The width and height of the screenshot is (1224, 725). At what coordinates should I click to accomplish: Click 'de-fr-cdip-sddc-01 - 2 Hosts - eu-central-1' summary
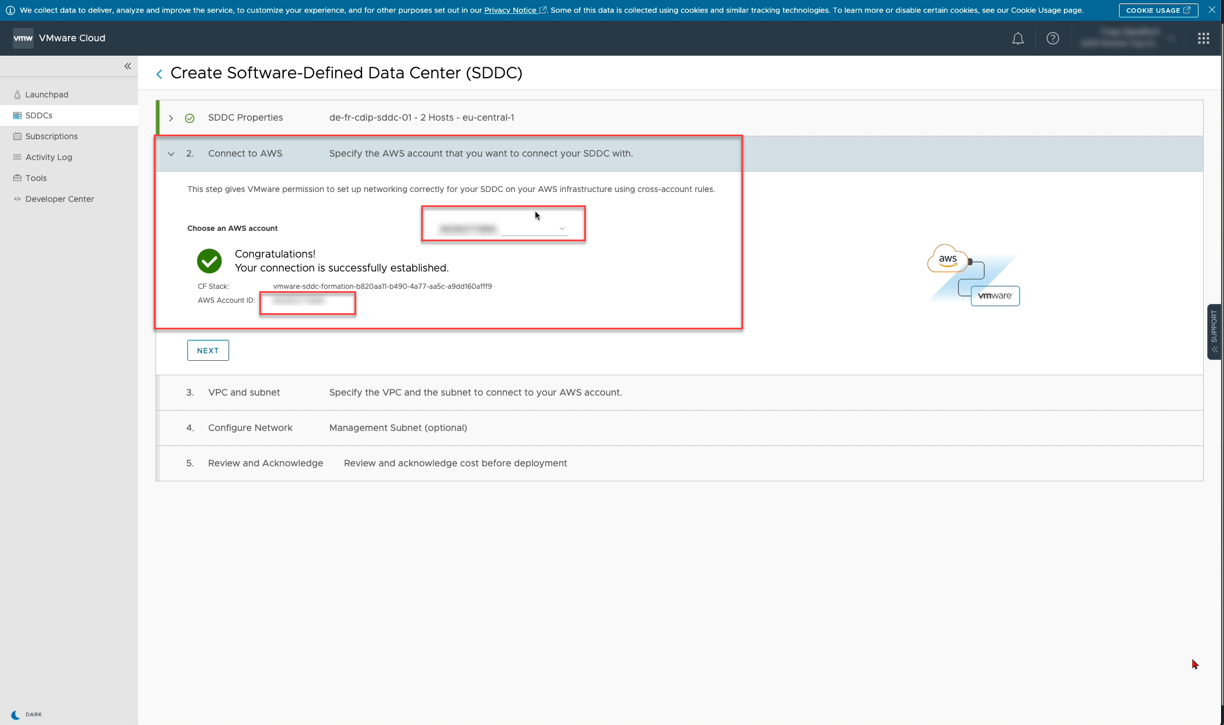tap(422, 118)
